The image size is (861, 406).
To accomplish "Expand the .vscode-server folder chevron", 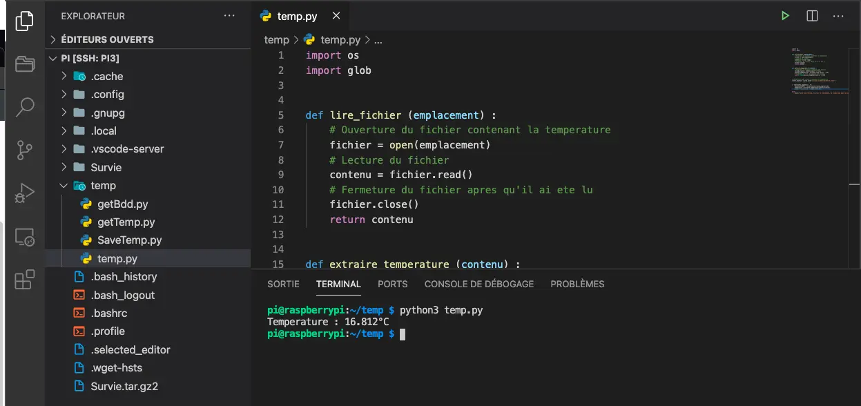I will point(64,148).
